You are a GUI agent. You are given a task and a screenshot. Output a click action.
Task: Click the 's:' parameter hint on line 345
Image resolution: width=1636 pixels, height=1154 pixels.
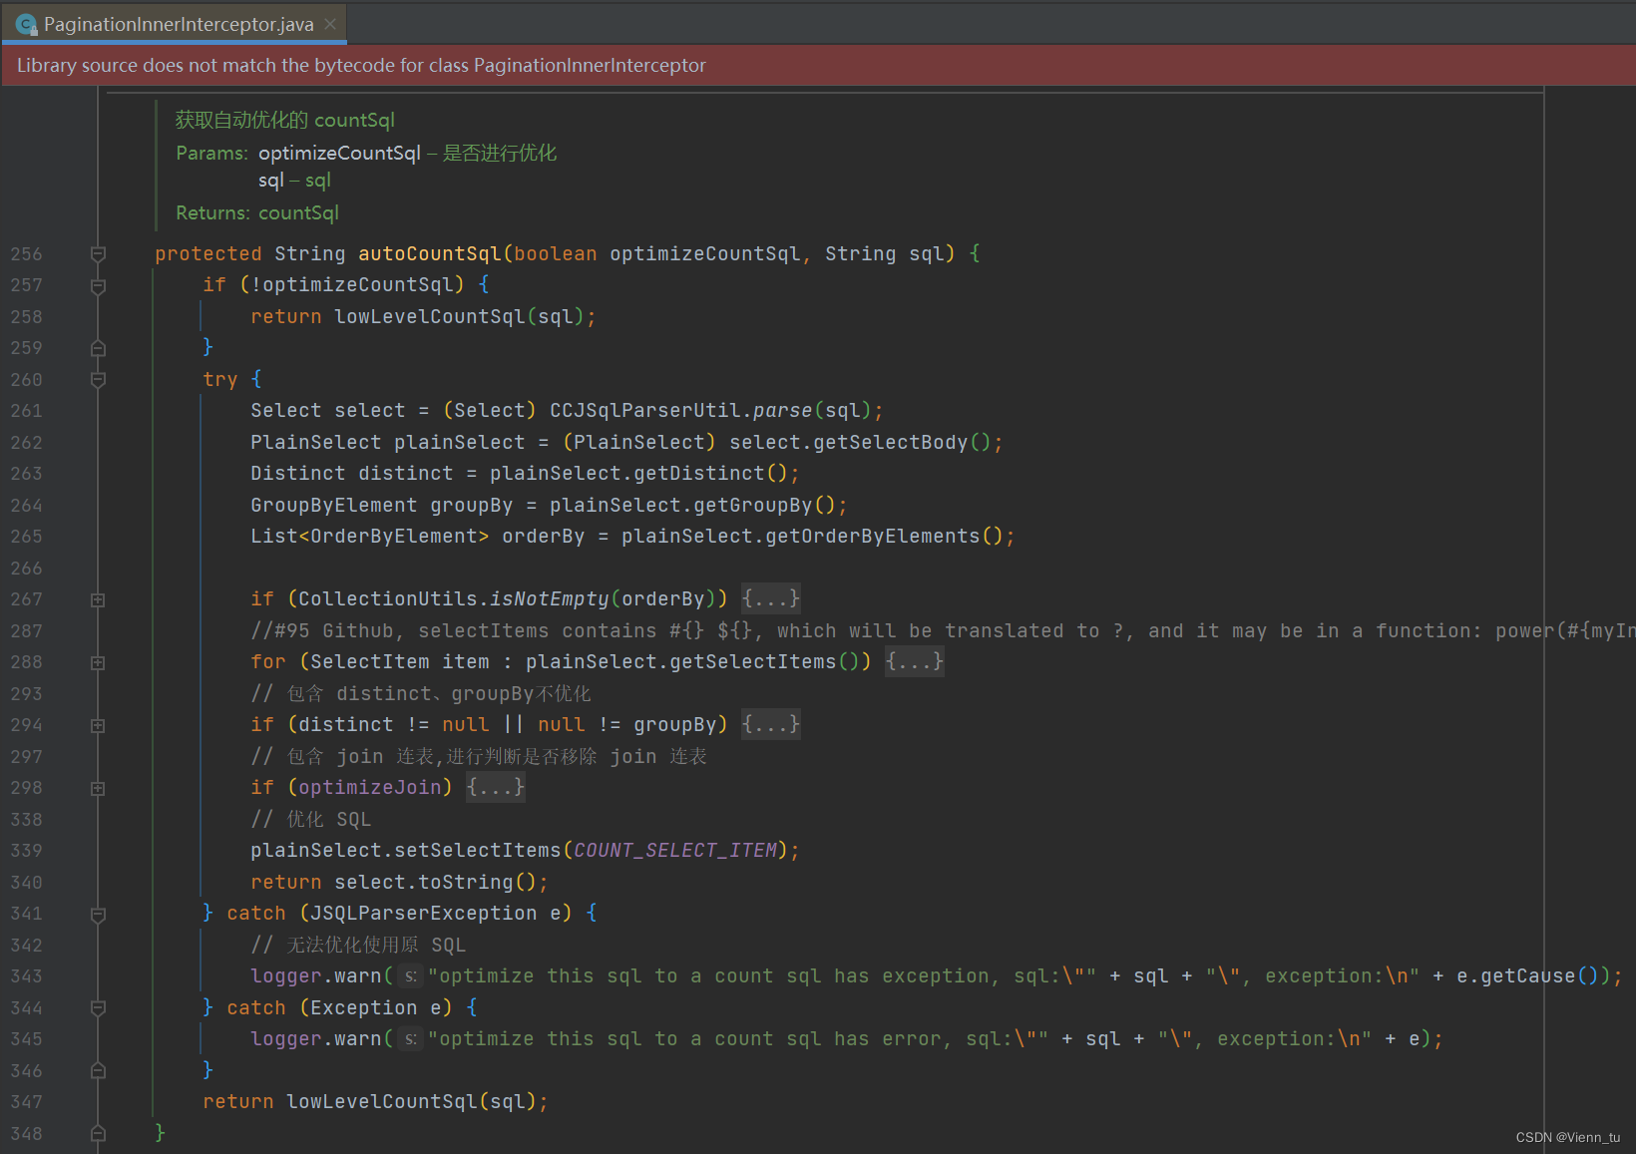(x=410, y=1039)
